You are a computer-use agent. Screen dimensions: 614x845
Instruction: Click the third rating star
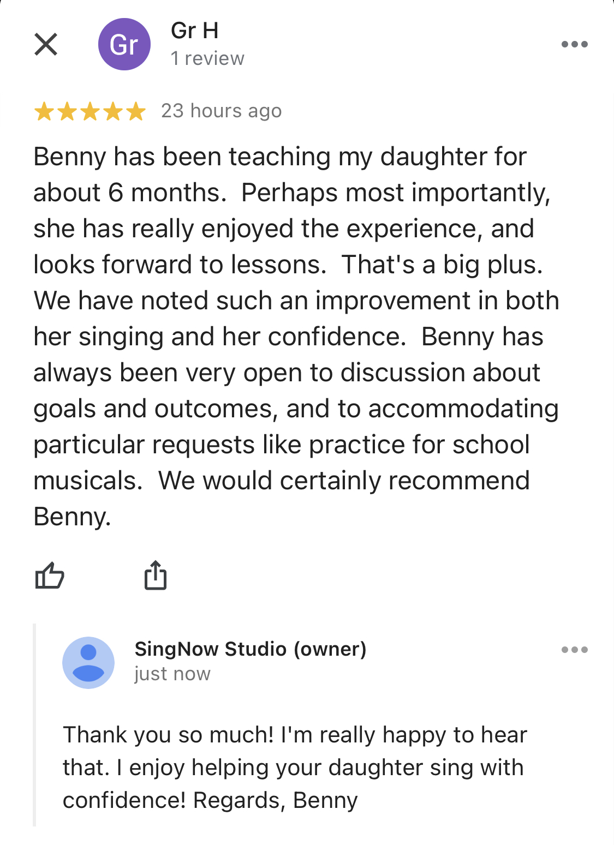click(x=90, y=112)
